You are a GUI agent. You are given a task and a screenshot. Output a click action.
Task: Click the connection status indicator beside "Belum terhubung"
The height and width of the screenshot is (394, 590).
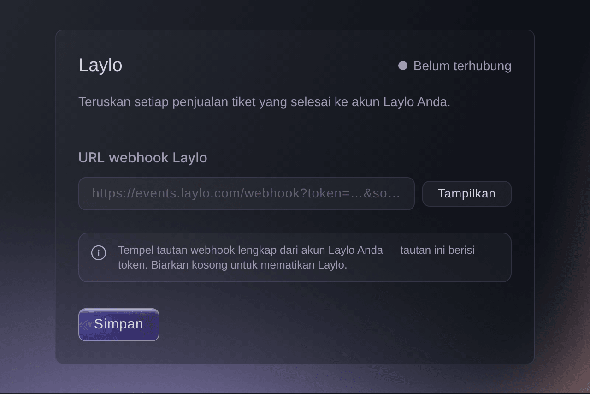click(x=403, y=66)
